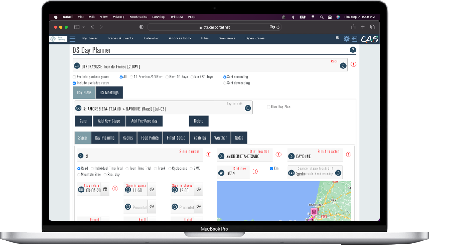Viewport: 457px width, 250px height.
Task: Open the hamburger menu icon
Action: pos(73,39)
